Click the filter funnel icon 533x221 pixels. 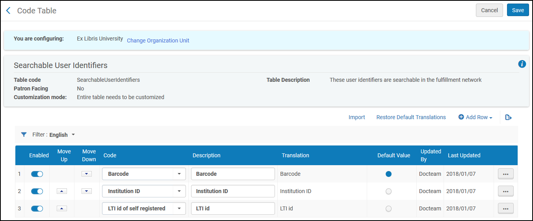pos(24,134)
